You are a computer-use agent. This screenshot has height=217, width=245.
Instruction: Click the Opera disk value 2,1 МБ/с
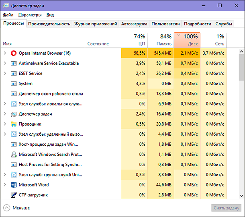(189, 53)
